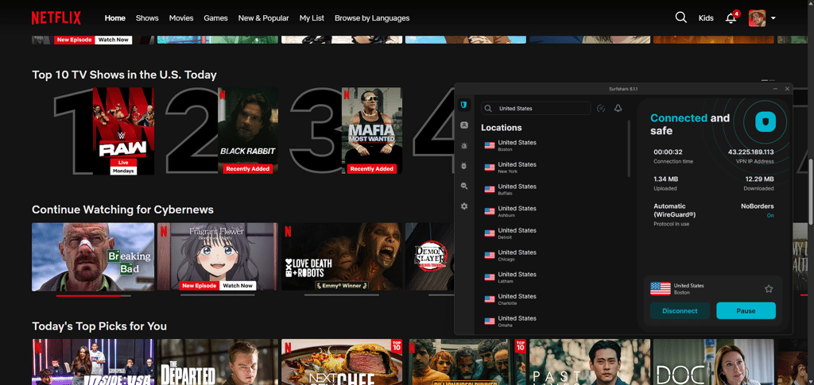814x385 pixels.
Task: Expand the Netflix profile dropdown caret
Action: coord(773,18)
